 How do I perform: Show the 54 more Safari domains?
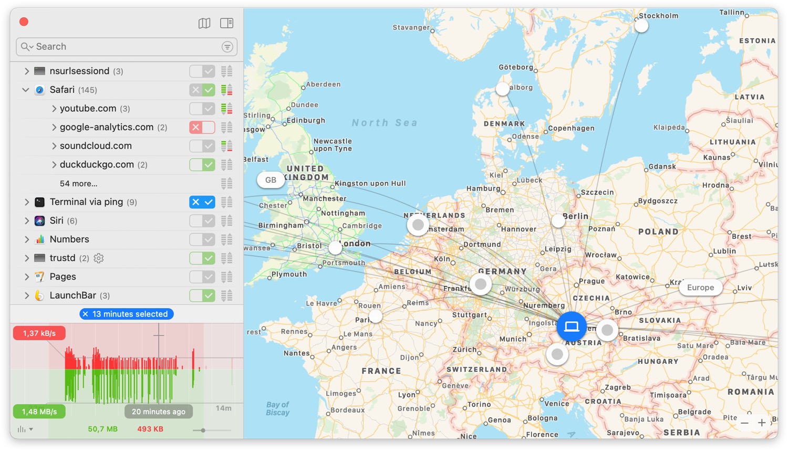point(78,184)
